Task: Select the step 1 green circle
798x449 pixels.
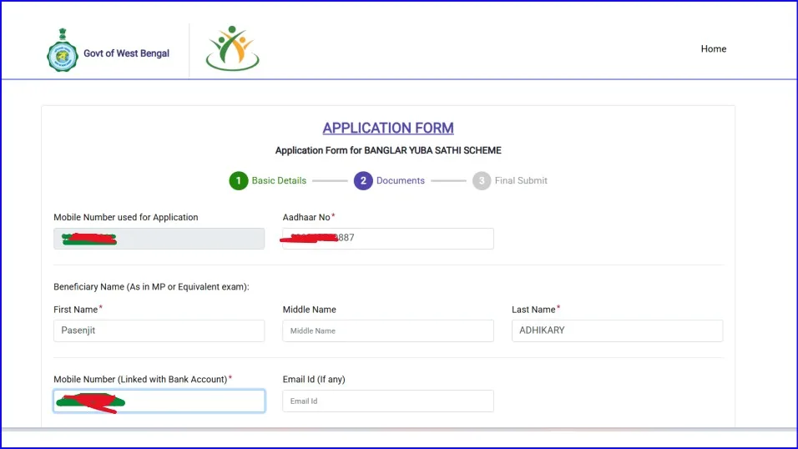Action: pos(238,181)
